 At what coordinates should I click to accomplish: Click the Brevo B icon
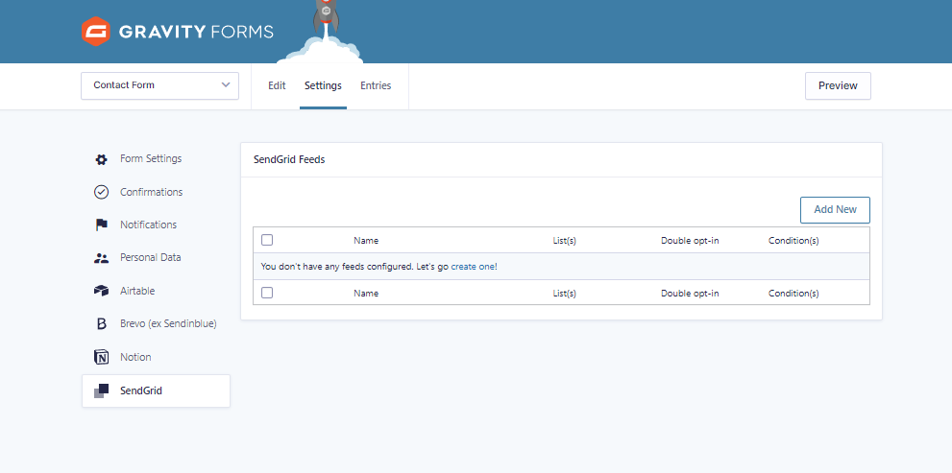click(x=102, y=324)
